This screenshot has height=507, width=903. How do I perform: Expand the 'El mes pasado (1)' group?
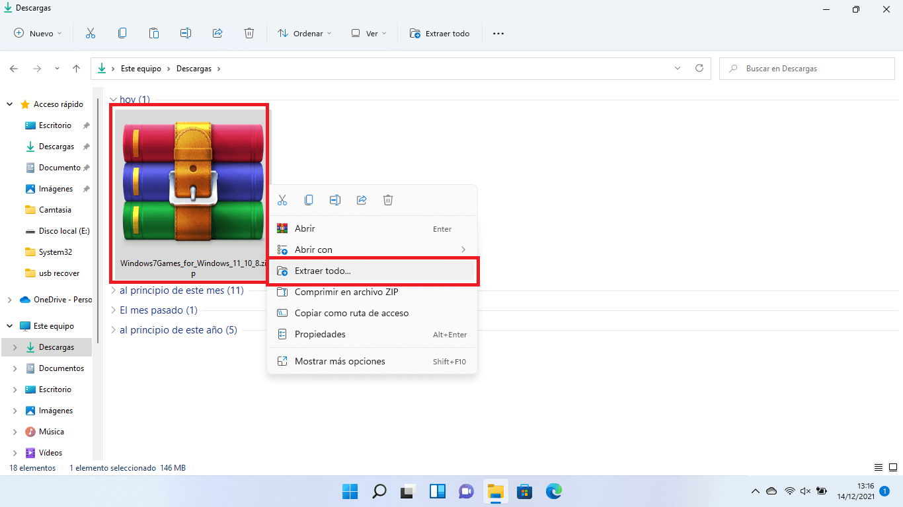coord(113,310)
